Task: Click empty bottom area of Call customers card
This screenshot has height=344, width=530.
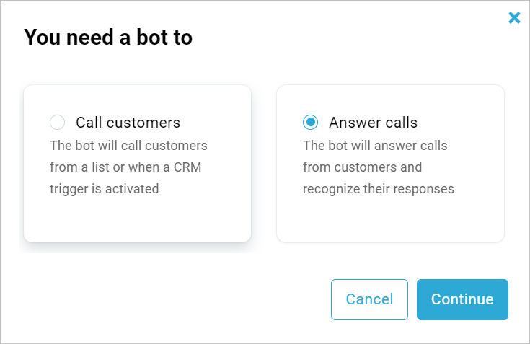Action: (137, 219)
